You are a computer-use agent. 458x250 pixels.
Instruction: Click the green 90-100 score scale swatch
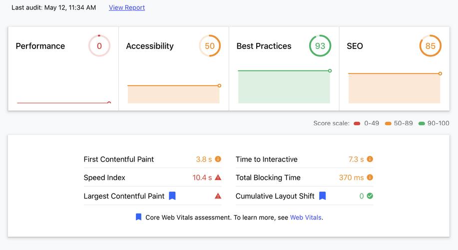click(422, 123)
